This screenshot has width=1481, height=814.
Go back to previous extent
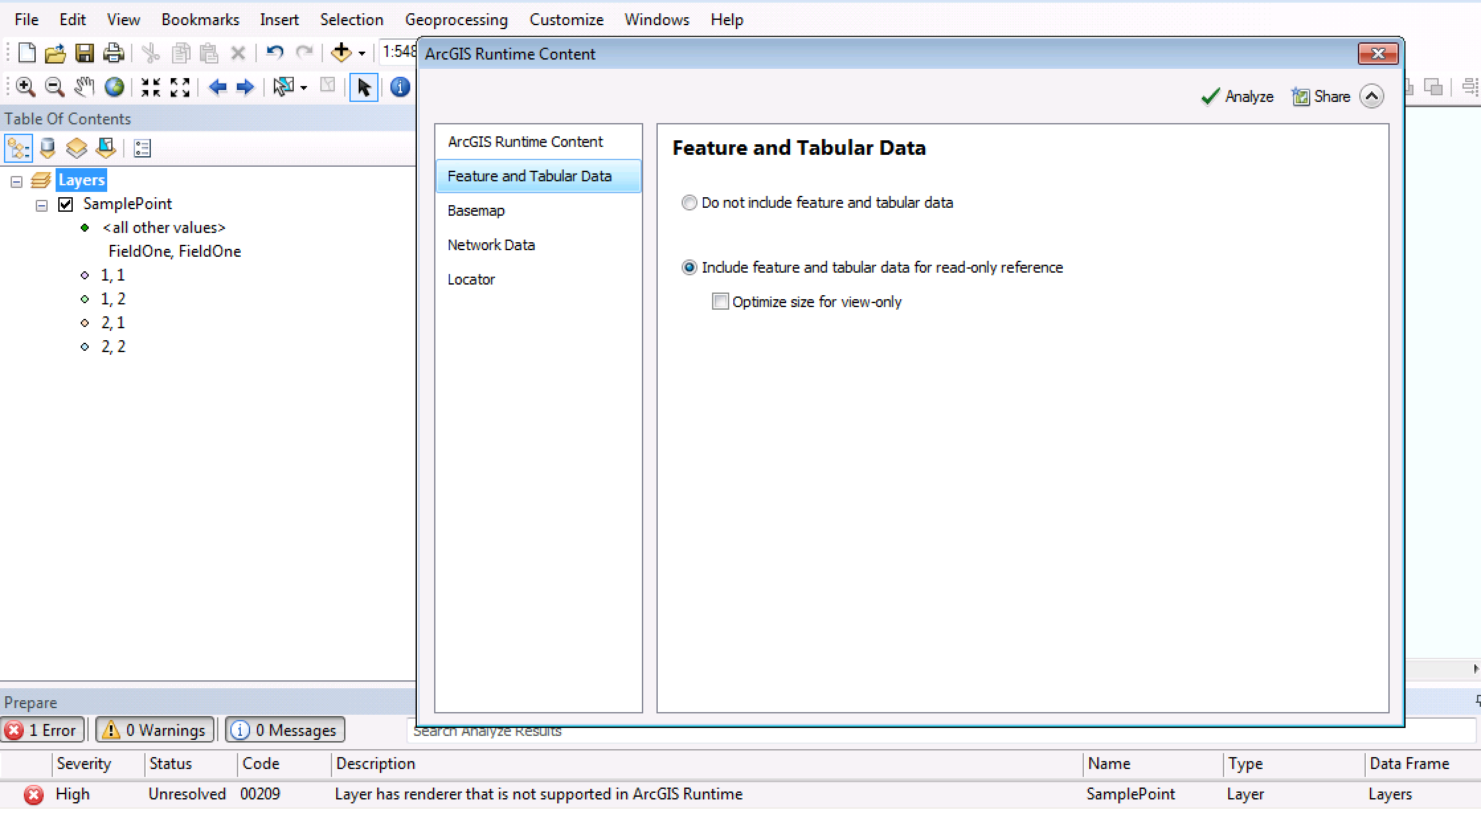pos(217,87)
